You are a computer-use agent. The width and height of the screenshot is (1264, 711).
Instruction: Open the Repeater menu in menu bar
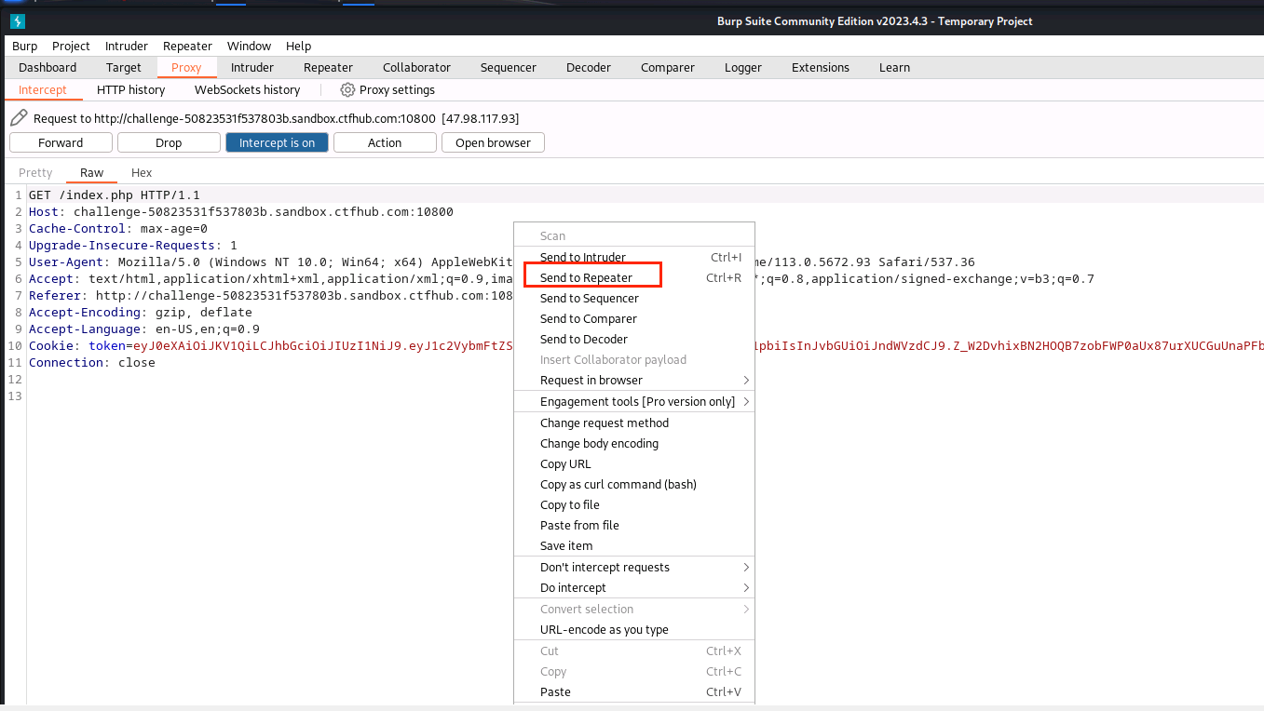(x=187, y=46)
